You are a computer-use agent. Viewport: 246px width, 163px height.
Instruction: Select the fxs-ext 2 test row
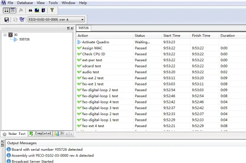click(161, 78)
